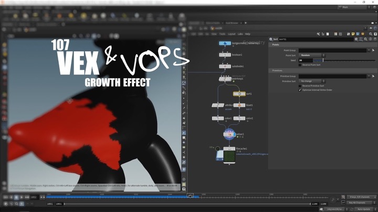Enable Reverse Point Sort checkbox
The height and width of the screenshot is (212, 378).
click(300, 65)
